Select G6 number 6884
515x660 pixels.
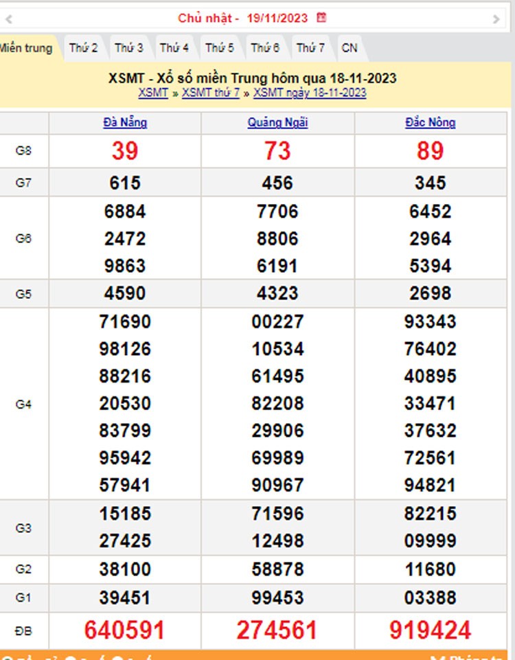tap(125, 212)
